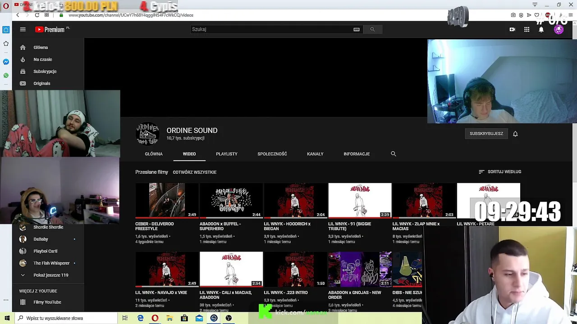
Task: Open WhatsApp in Opera sidebar
Action: (x=6, y=75)
